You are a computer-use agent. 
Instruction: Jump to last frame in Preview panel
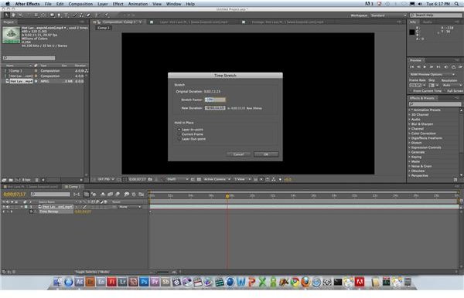pyautogui.click(x=438, y=67)
